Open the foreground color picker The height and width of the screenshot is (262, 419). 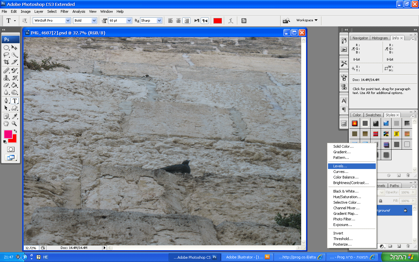coord(8,134)
